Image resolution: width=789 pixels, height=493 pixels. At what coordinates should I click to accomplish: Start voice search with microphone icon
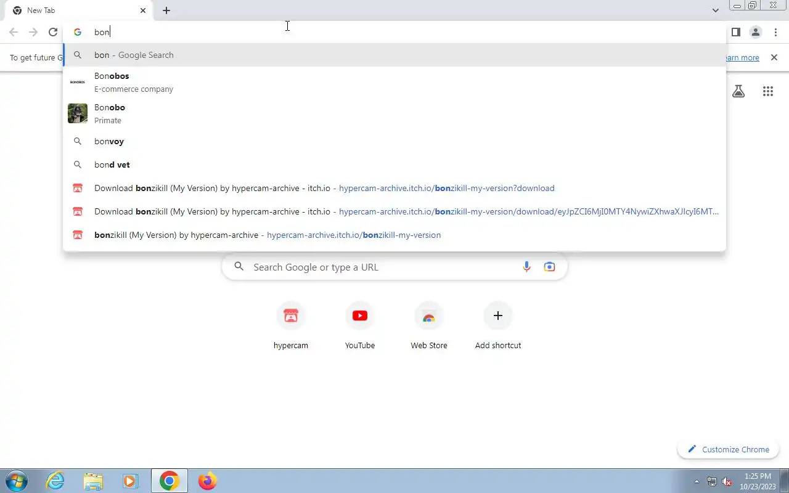[526, 267]
